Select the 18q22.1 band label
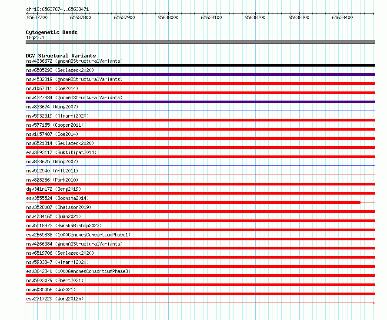The image size is (387, 320). [35, 37]
